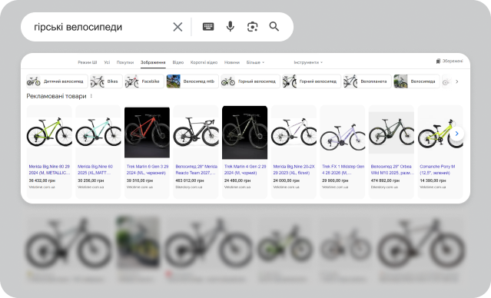
Task: Click the price 474 892,00 грн
Action: click(385, 180)
